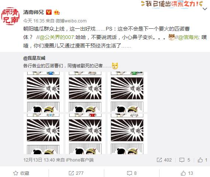Open the 清南师兄 profile name link

(x=34, y=12)
